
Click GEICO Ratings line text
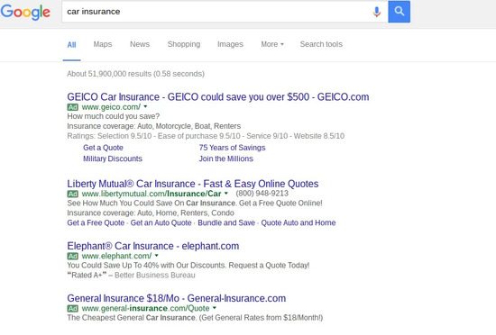(206, 136)
